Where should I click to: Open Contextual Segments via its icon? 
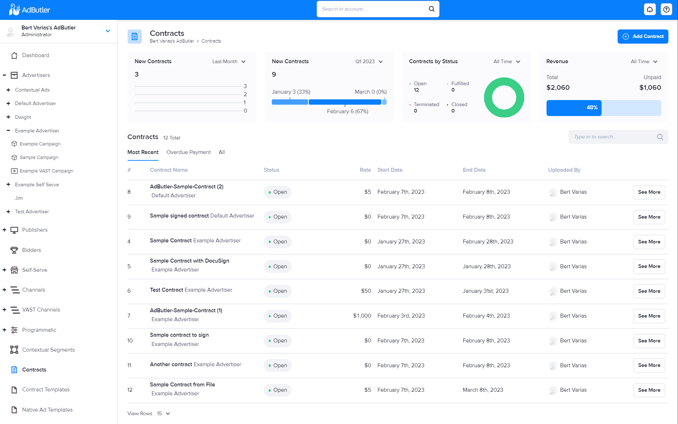click(14, 350)
